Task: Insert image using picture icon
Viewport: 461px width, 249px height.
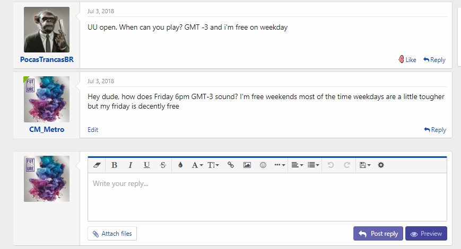Action: pyautogui.click(x=247, y=165)
